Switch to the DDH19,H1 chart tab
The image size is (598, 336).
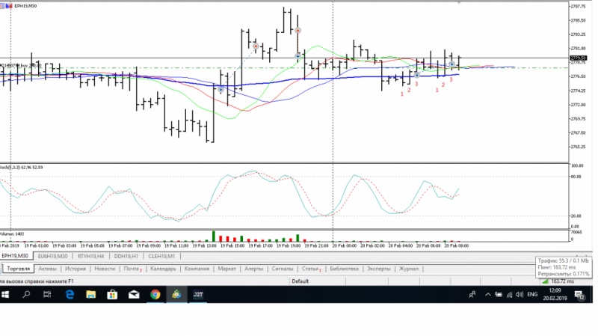[126, 256]
